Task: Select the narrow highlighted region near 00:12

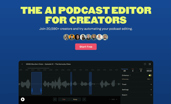Action: pos(90,83)
